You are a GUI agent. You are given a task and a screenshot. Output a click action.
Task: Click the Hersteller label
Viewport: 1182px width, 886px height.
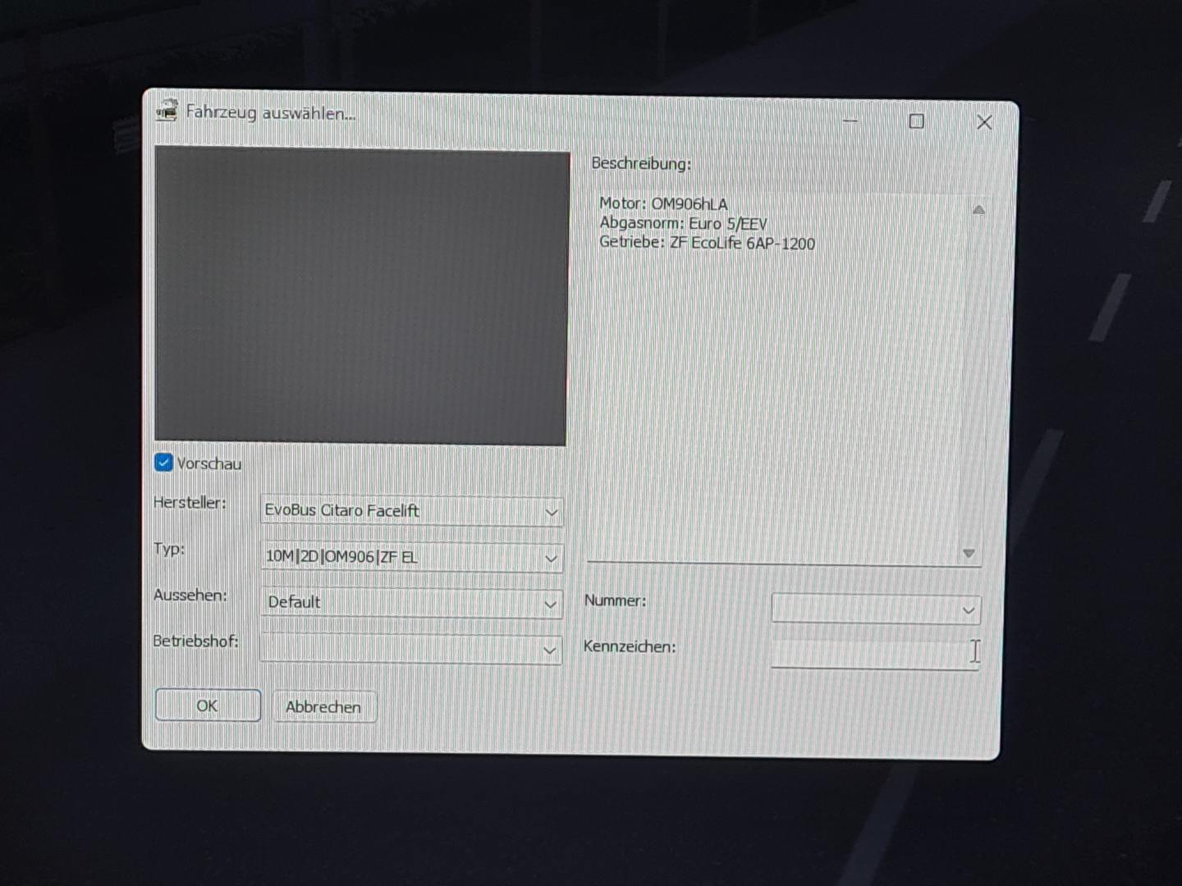[x=190, y=502]
